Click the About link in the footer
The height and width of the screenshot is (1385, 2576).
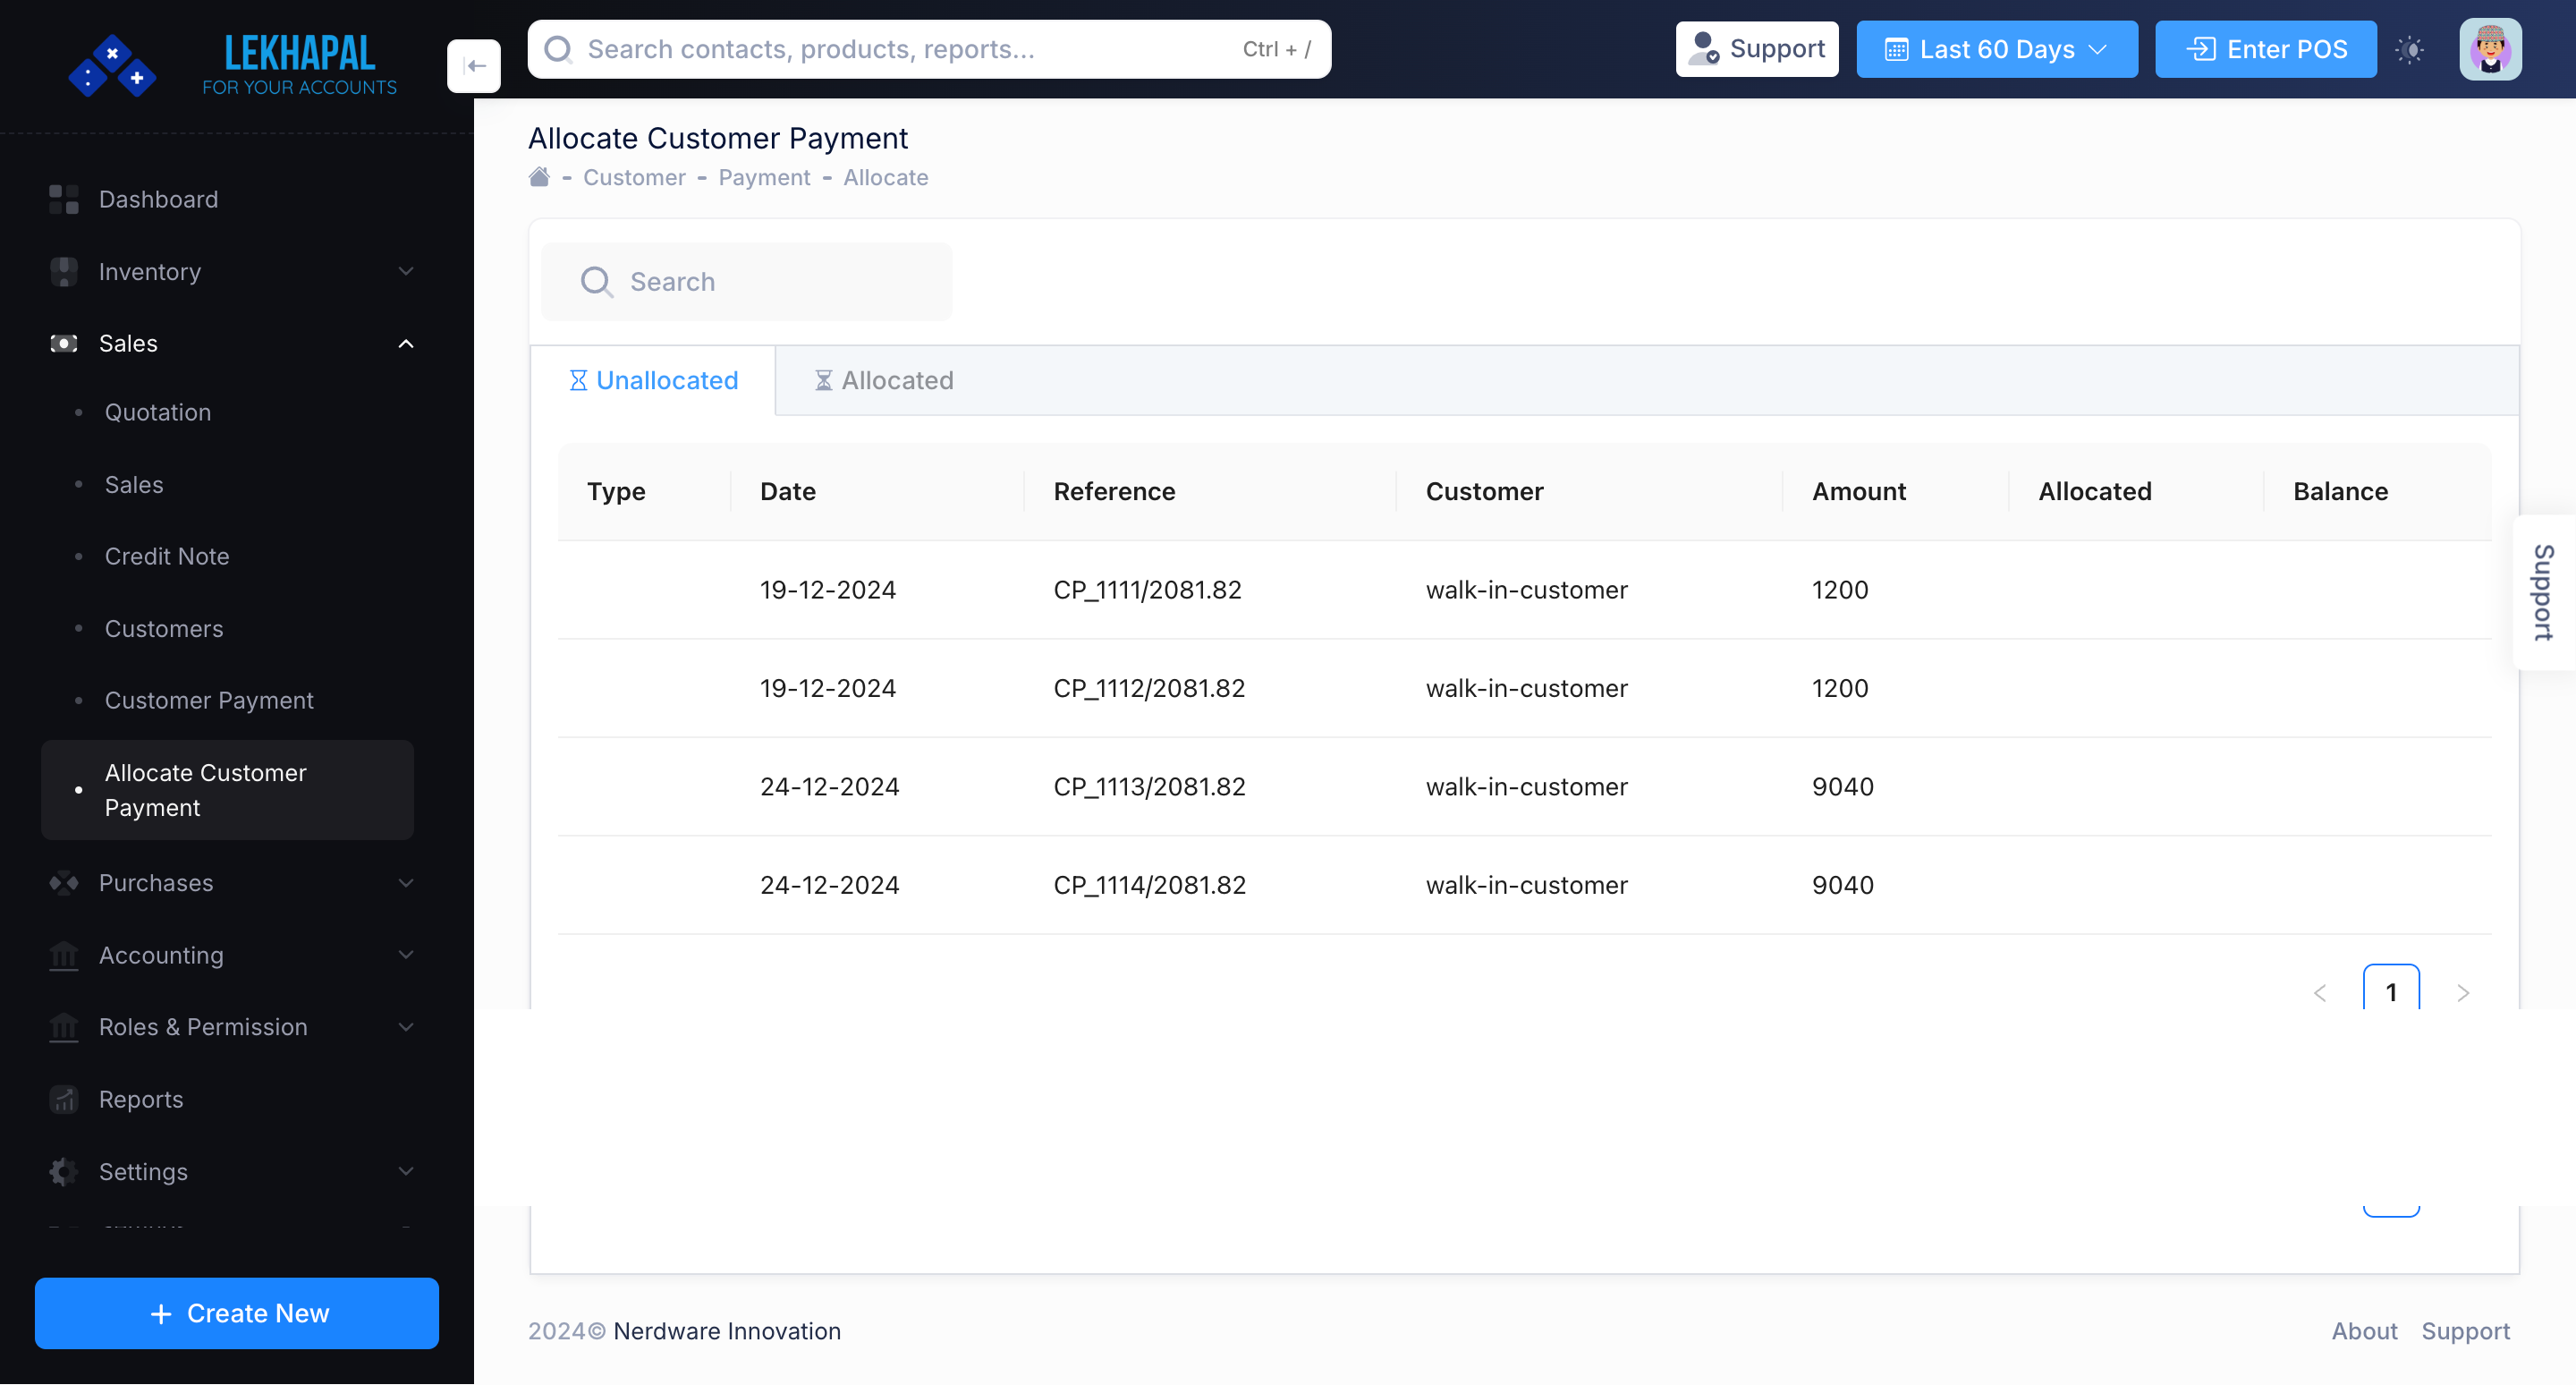point(2365,1331)
